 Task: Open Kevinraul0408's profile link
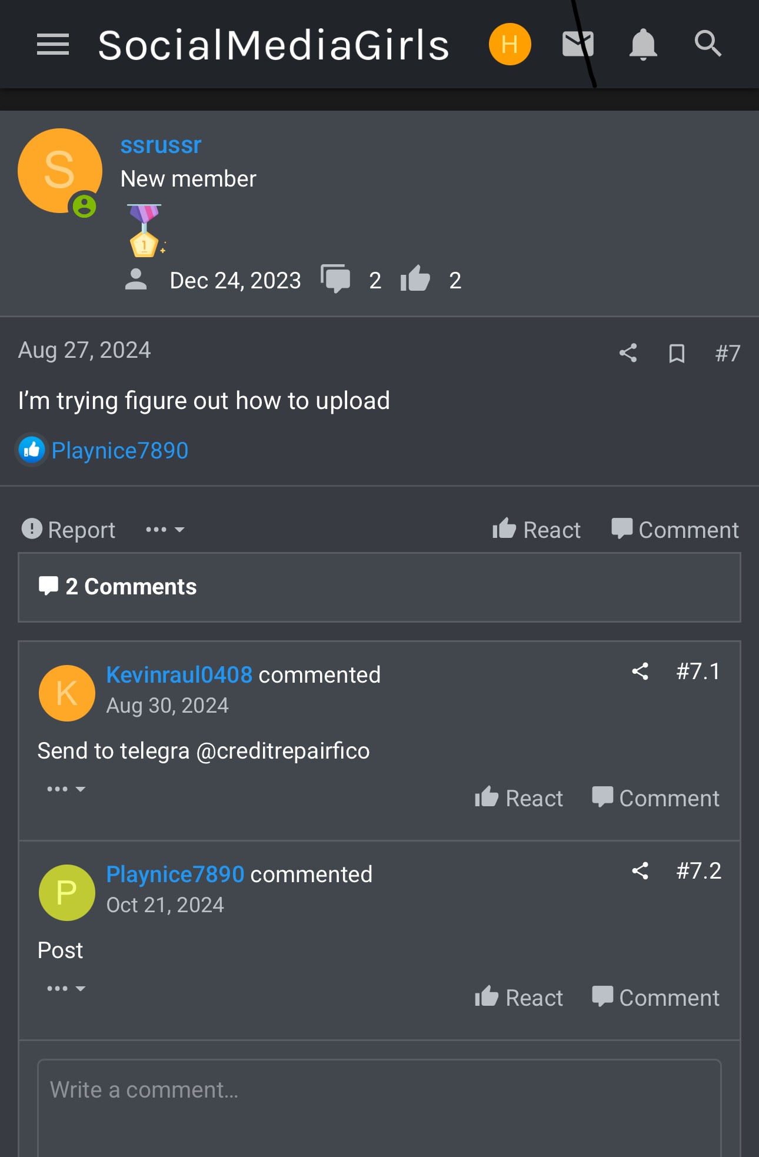pyautogui.click(x=179, y=675)
